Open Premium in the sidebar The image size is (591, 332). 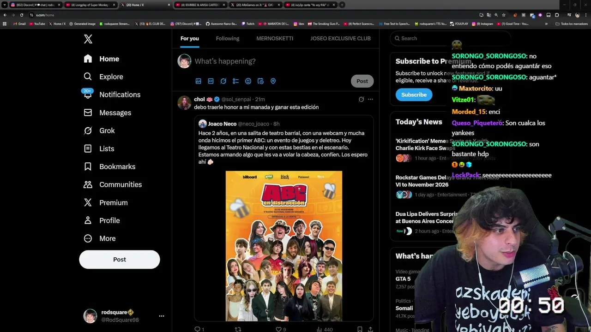tap(106, 202)
